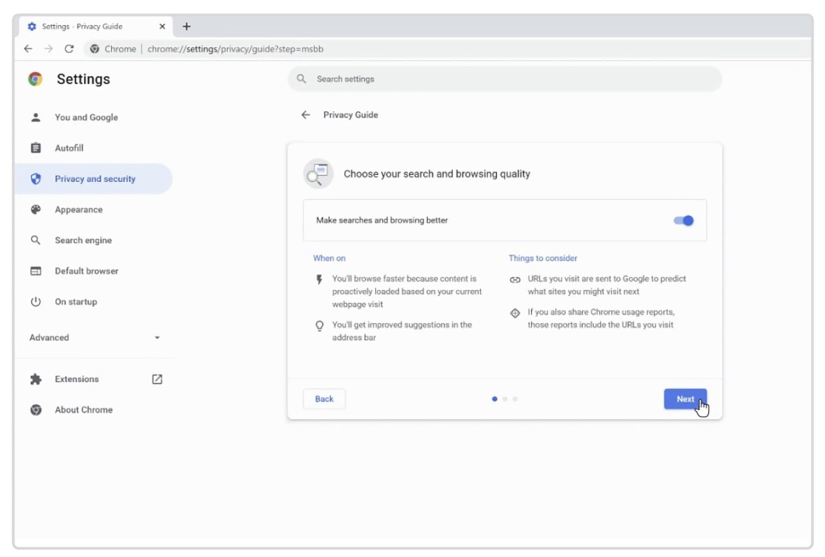This screenshot has width=825, height=557.
Task: Select Search engine in the sidebar
Action: [x=83, y=240]
